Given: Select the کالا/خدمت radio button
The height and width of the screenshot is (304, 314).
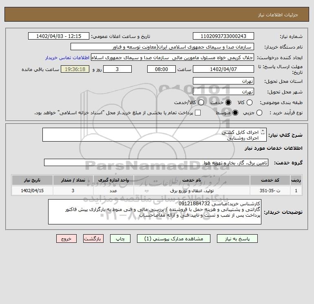Looking at the screenshot, I should point(201,102).
